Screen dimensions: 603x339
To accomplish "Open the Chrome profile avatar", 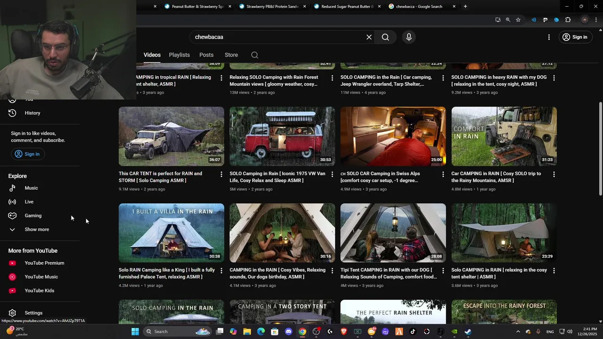I will click(x=585, y=20).
